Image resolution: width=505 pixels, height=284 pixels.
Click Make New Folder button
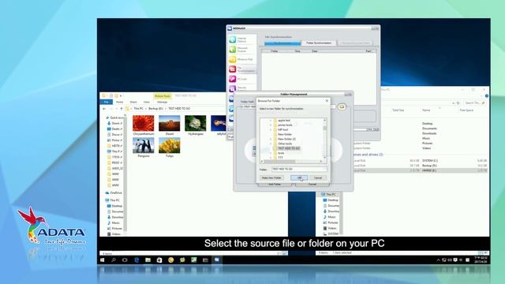pos(271,177)
